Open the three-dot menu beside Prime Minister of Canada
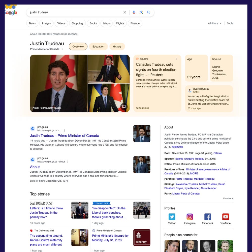This screenshot has height=252, width=252. (62, 49)
